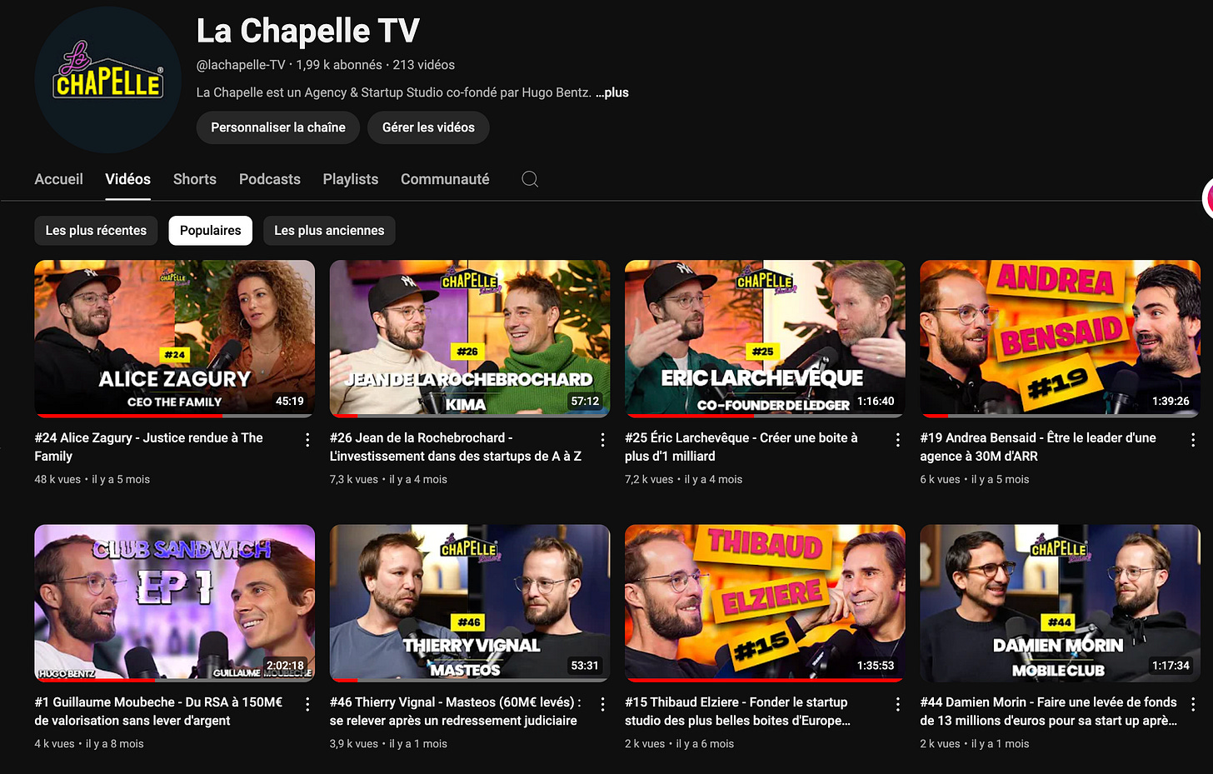
Task: Click title '#24 Alice Zagury - Justice rendue à The Family'
Action: [x=148, y=447]
